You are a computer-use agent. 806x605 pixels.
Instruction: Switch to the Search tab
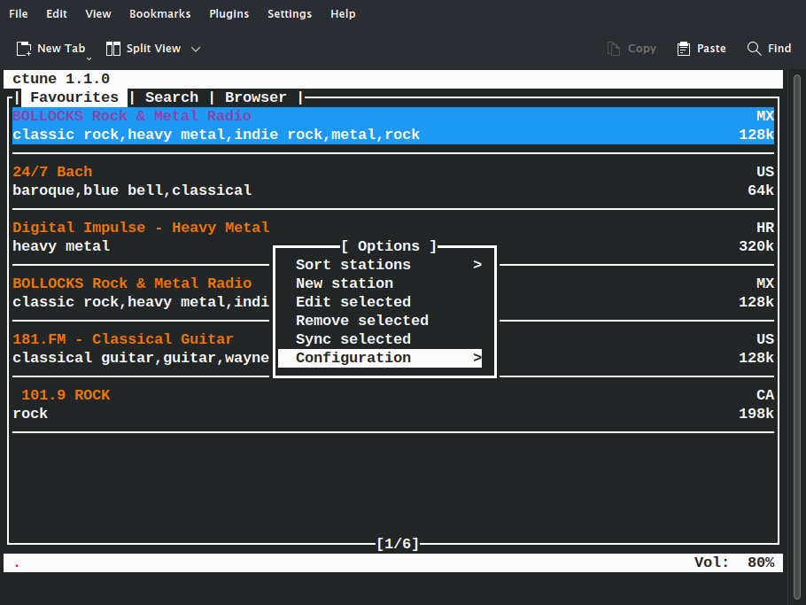coord(172,97)
